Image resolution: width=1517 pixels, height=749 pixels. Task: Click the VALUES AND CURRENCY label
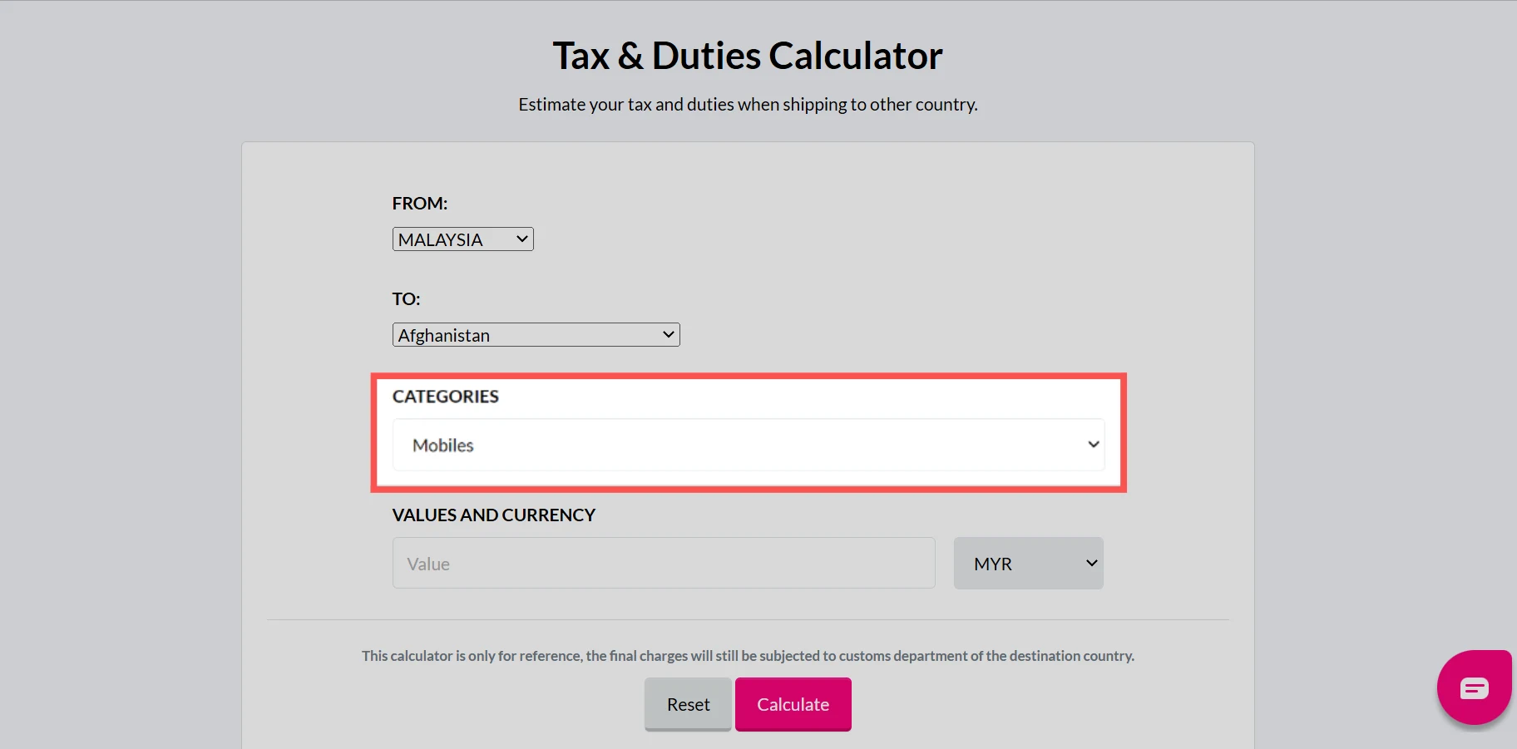tap(493, 515)
